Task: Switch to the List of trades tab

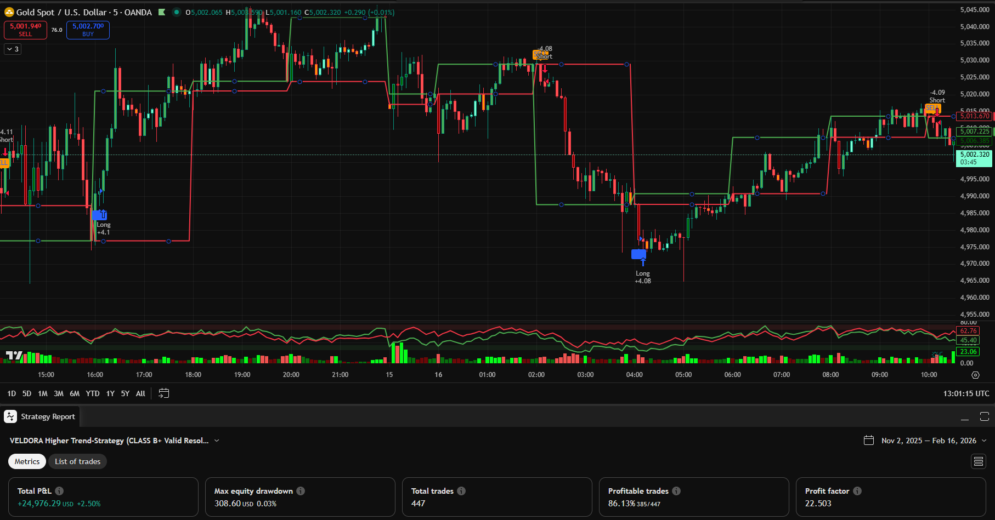Action: click(x=77, y=461)
